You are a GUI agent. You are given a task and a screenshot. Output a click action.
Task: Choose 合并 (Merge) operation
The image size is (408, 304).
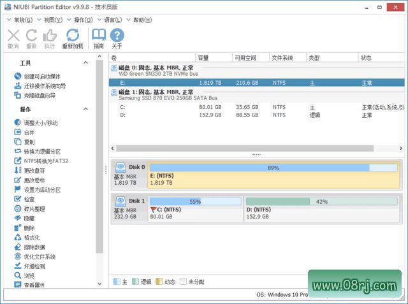(x=24, y=133)
